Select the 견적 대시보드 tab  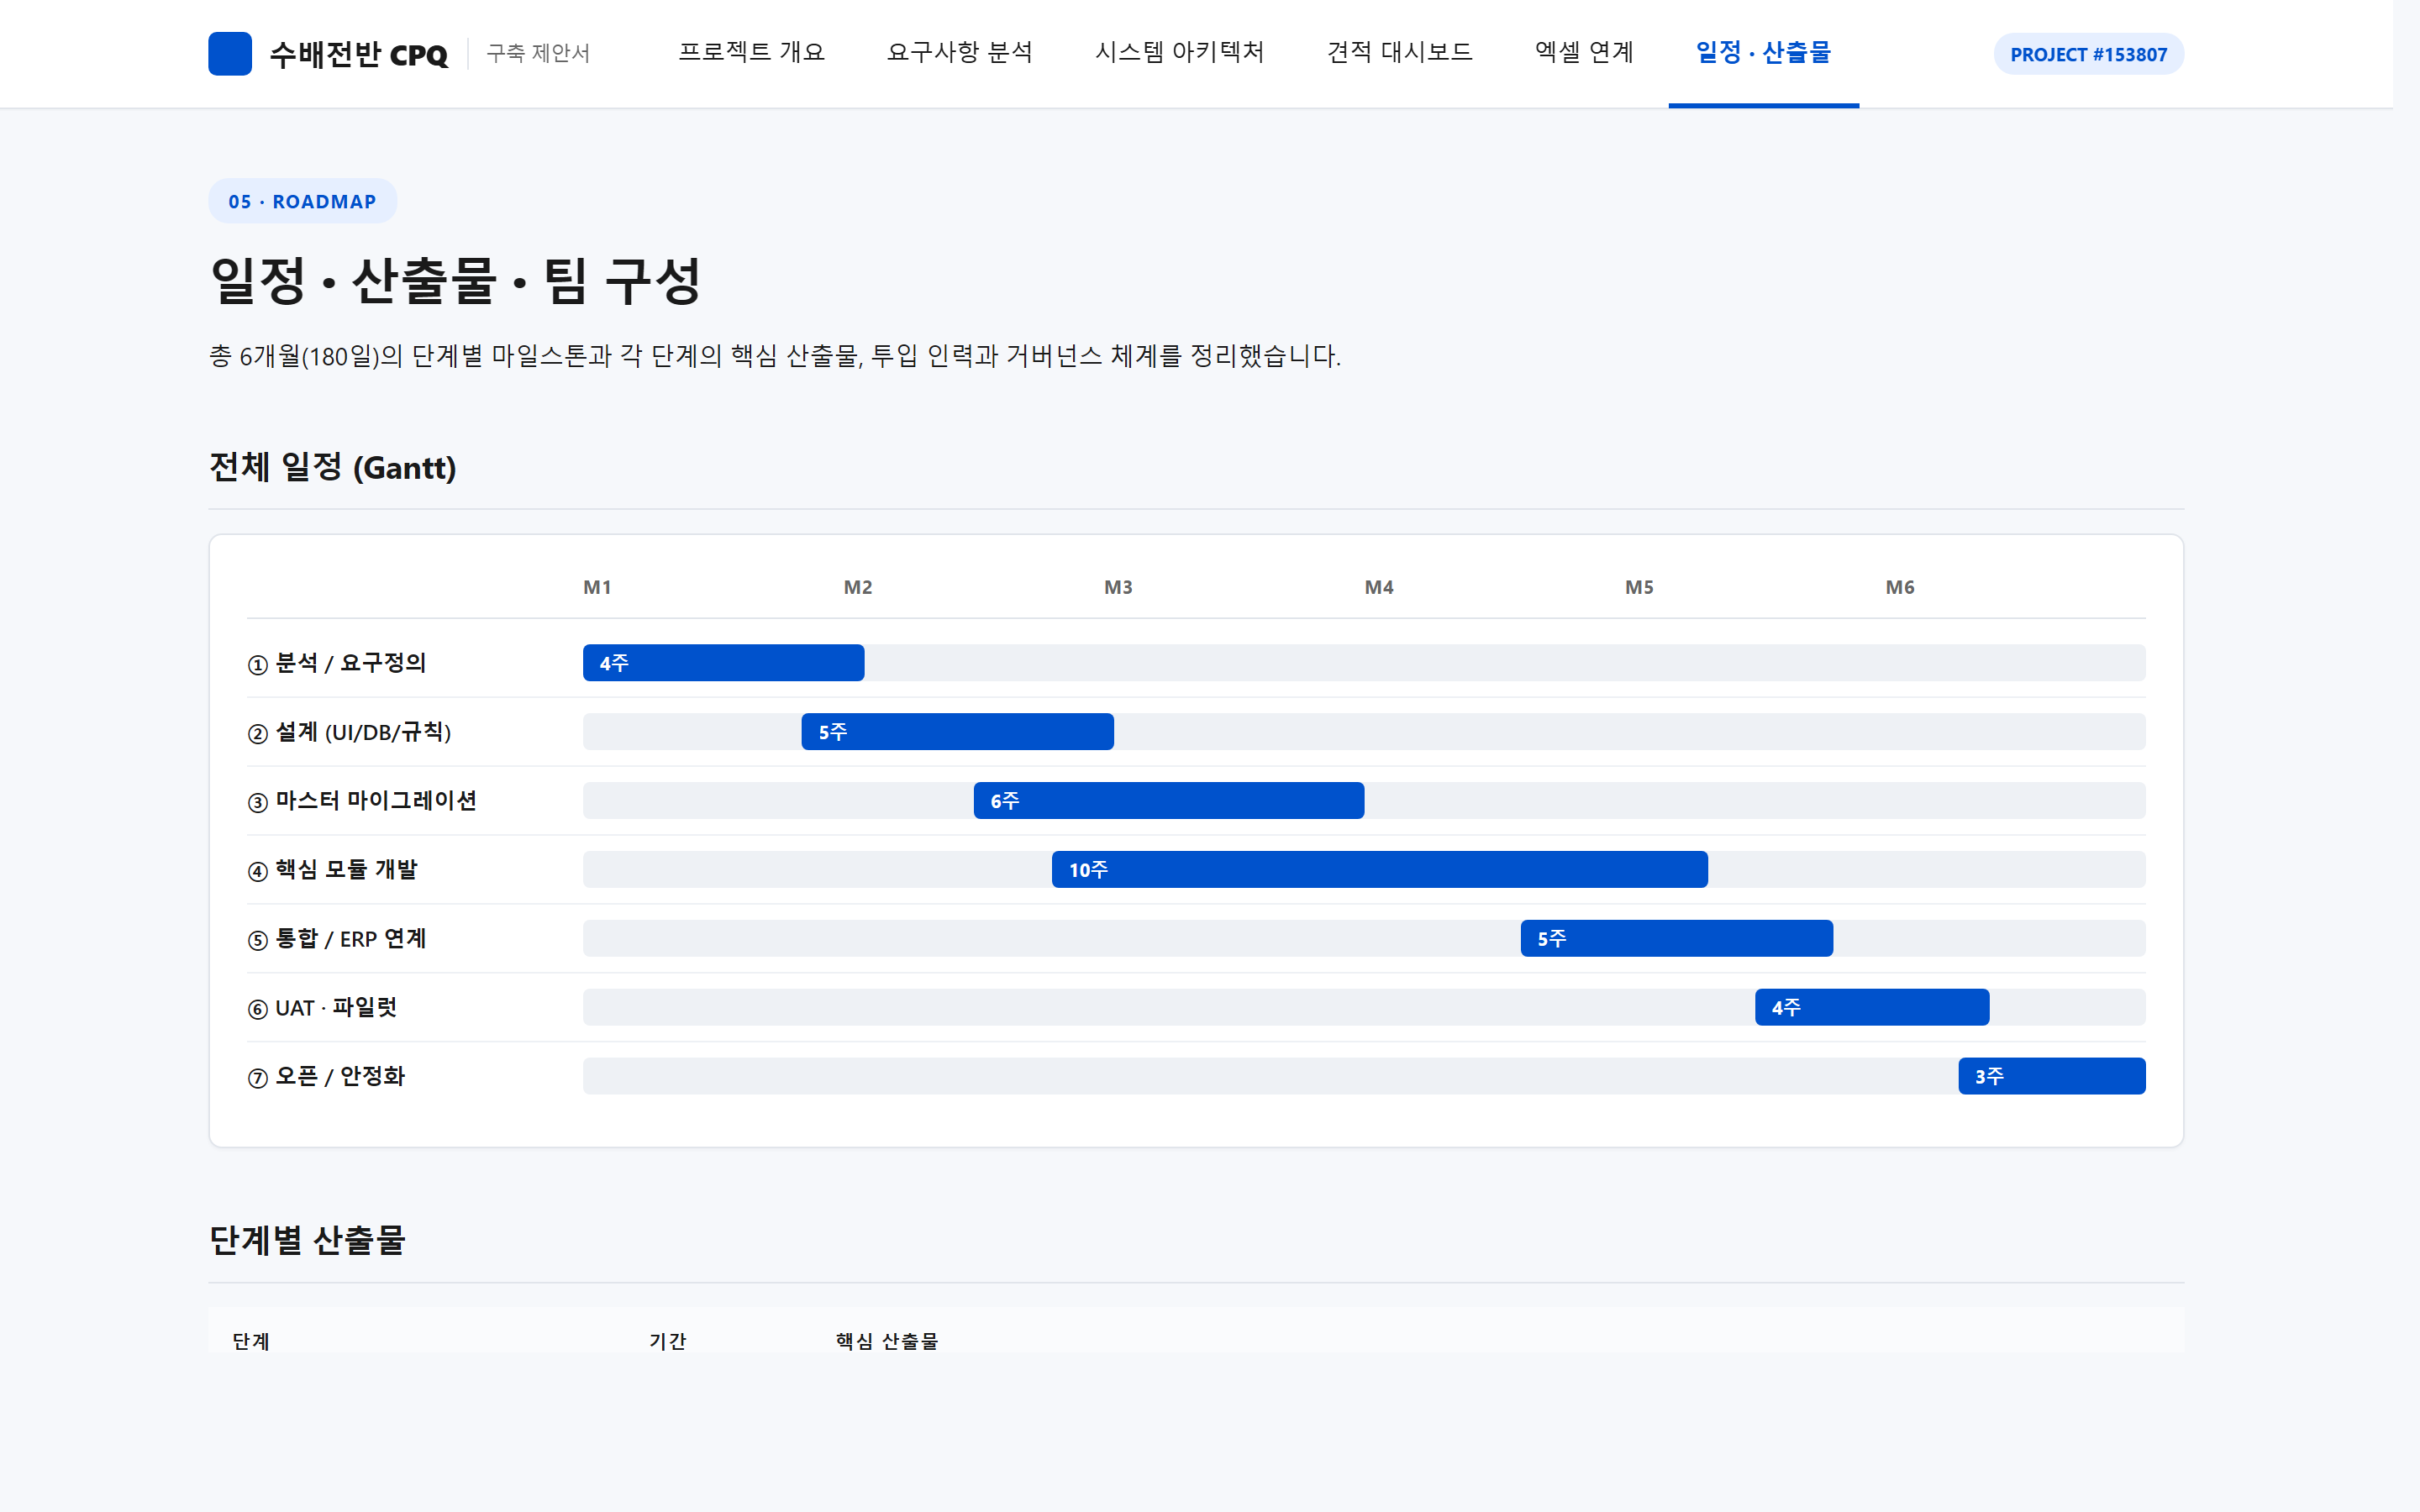pos(1400,52)
